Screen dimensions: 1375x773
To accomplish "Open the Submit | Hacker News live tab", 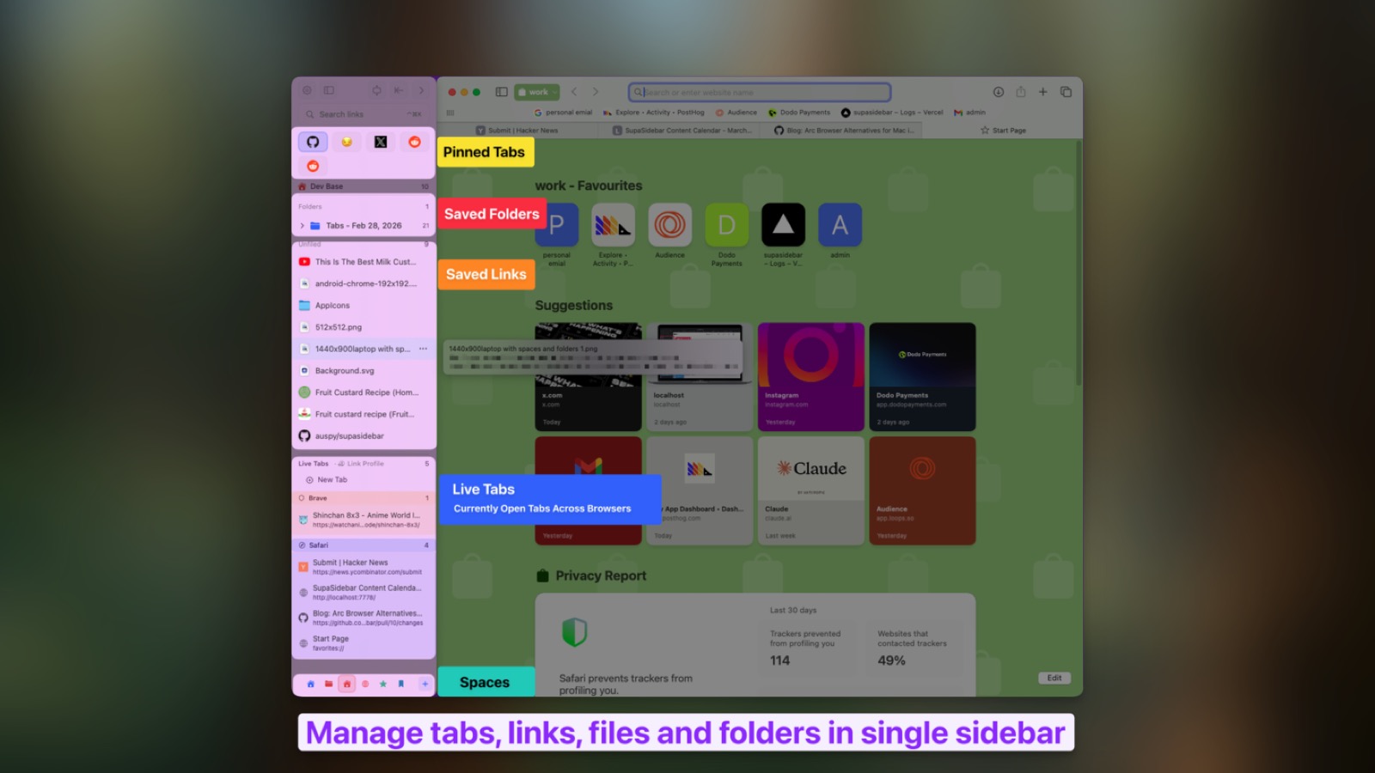I will pos(364,567).
